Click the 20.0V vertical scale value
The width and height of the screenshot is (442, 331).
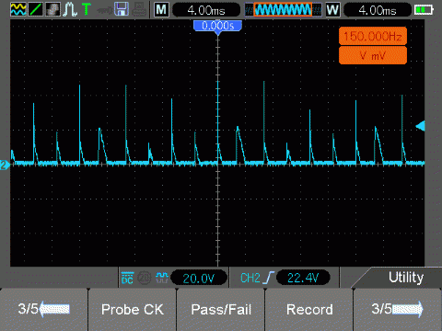tap(199, 279)
